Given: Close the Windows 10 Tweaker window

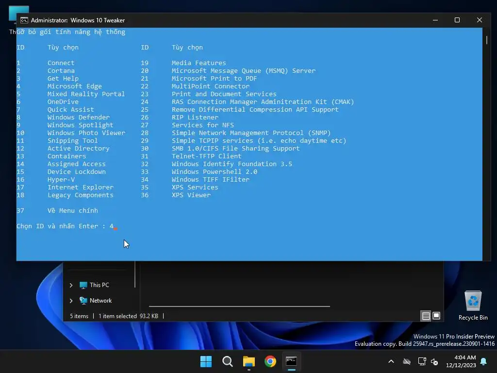Looking at the screenshot, I should [x=479, y=20].
